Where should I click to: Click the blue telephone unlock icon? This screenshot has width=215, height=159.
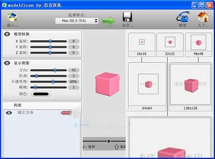183,17
